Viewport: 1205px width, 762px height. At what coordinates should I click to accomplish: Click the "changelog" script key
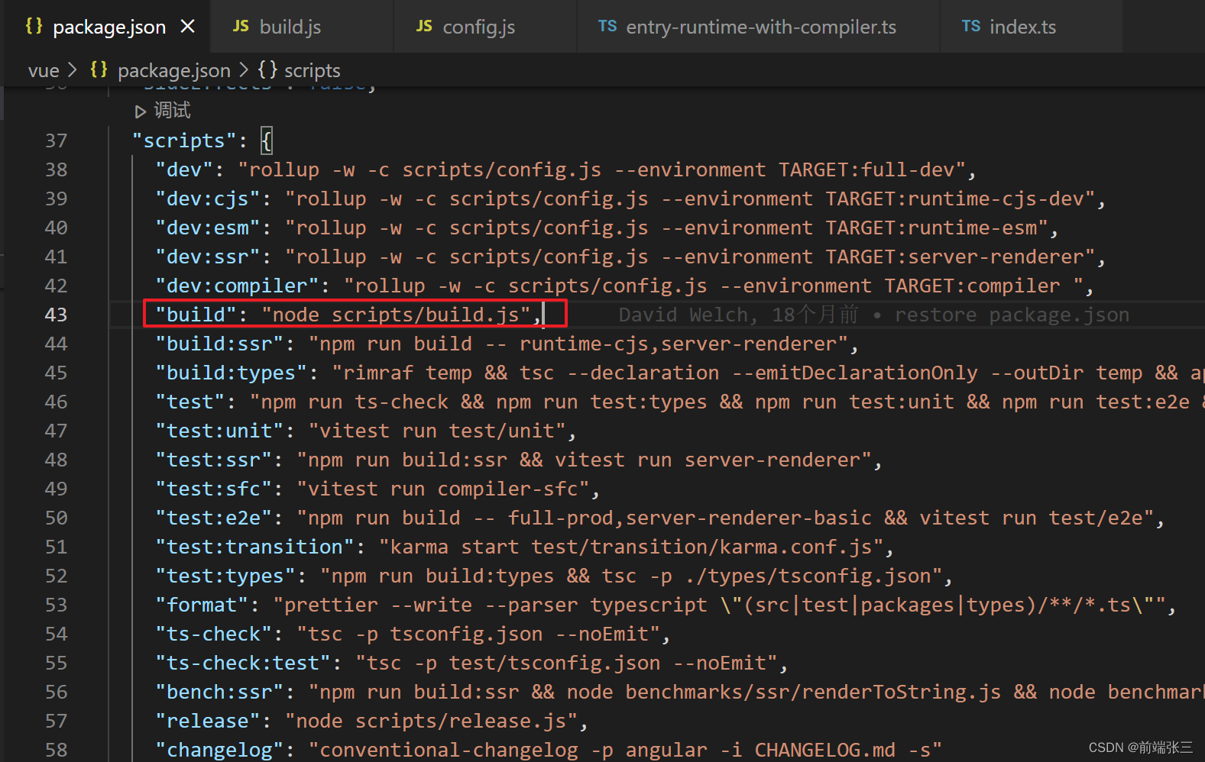[x=219, y=750]
